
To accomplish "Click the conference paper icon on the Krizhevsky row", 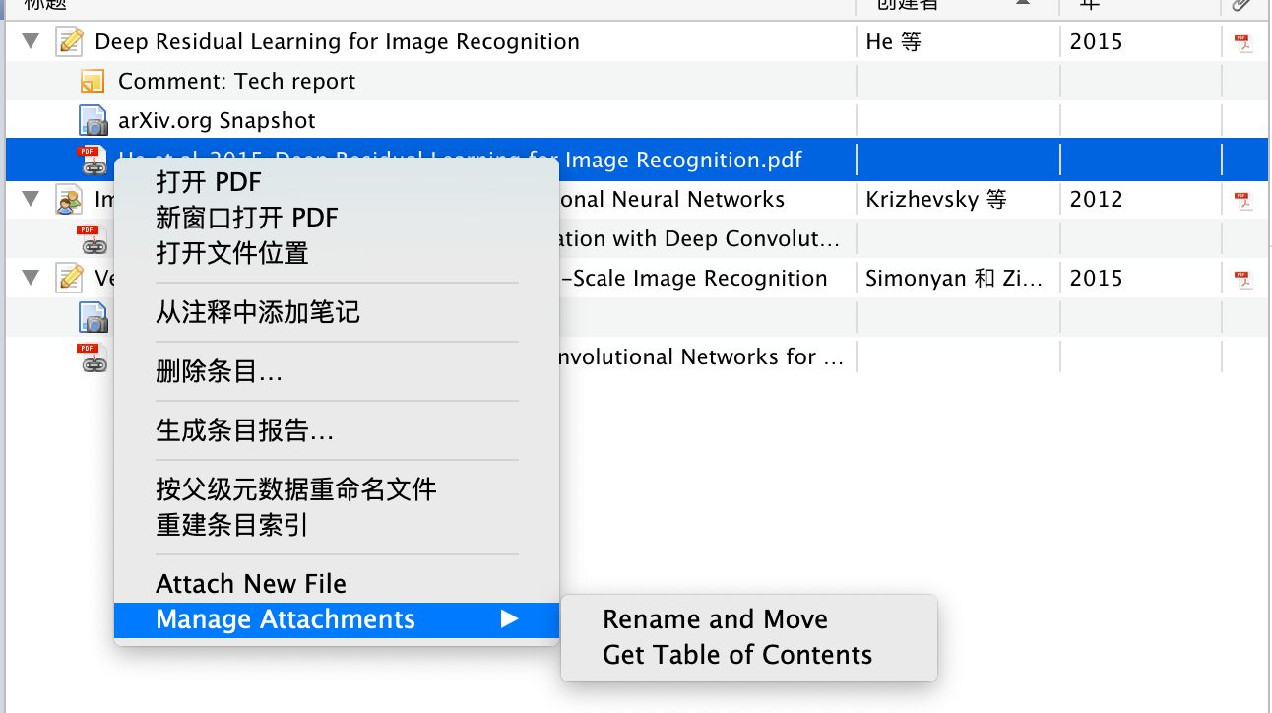I will click(x=70, y=200).
